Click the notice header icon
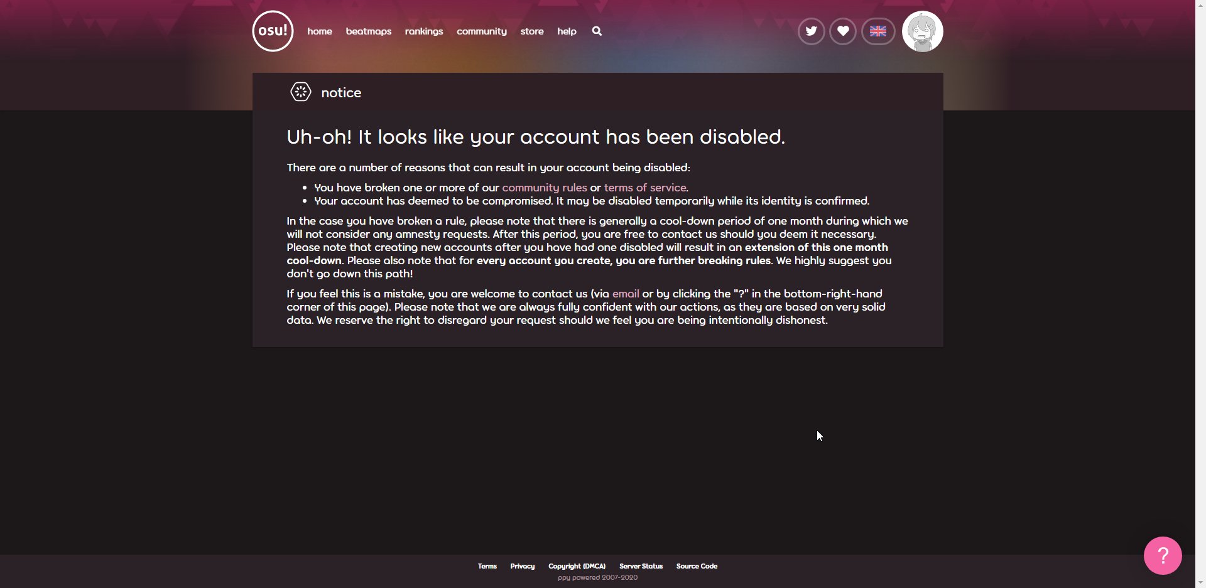 [x=300, y=92]
